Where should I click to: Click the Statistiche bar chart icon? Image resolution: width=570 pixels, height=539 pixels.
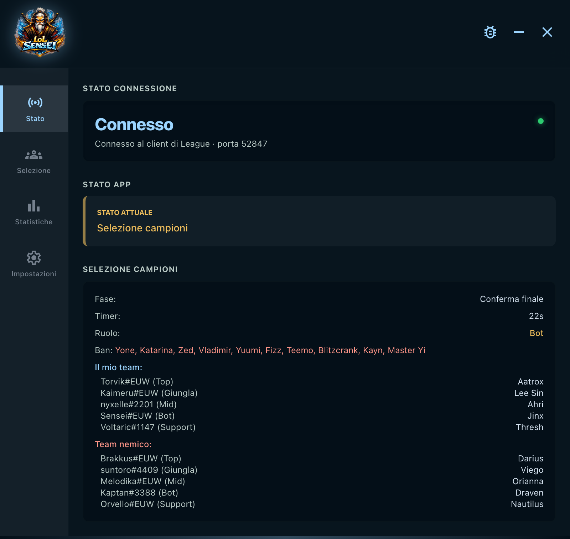pos(34,206)
